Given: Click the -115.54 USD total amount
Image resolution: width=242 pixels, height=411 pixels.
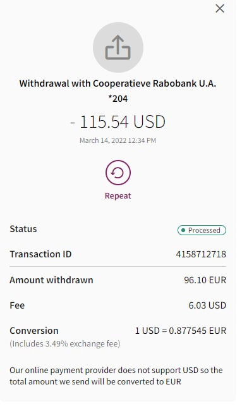Looking at the screenshot, I should (118, 122).
